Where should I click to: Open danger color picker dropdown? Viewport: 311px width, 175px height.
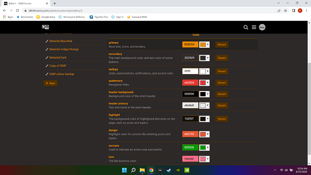tap(204, 134)
